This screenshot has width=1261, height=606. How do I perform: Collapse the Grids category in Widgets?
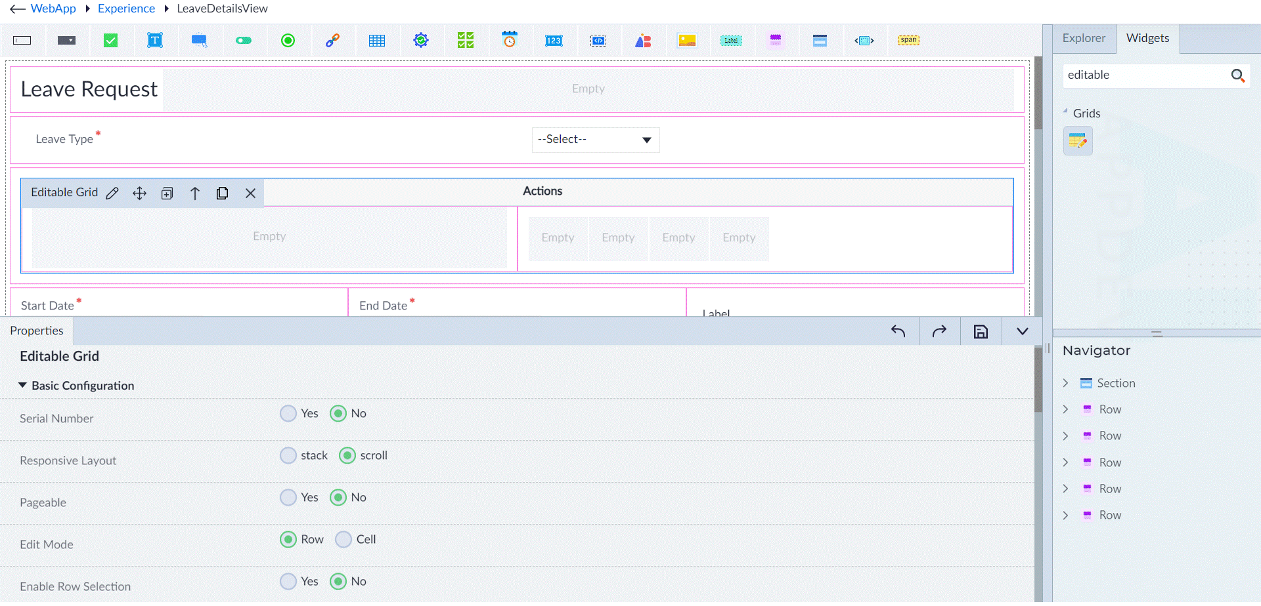coord(1065,112)
